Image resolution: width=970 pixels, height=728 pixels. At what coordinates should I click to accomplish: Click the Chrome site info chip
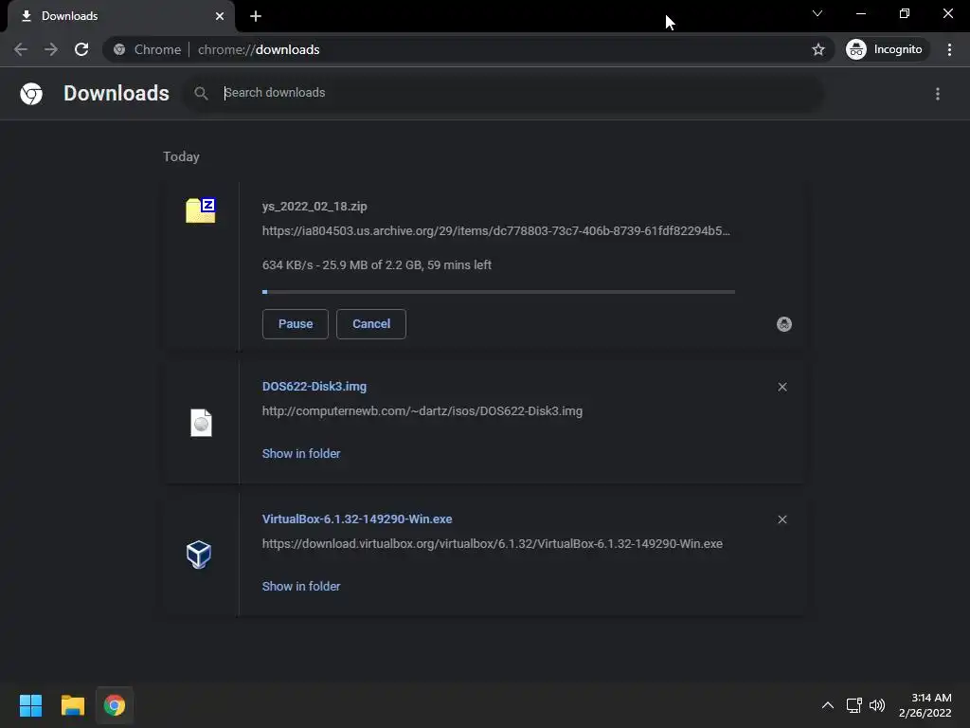pos(147,49)
